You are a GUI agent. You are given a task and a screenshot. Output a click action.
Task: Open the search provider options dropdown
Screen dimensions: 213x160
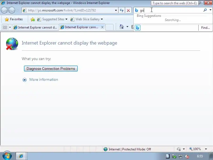[x=210, y=10]
